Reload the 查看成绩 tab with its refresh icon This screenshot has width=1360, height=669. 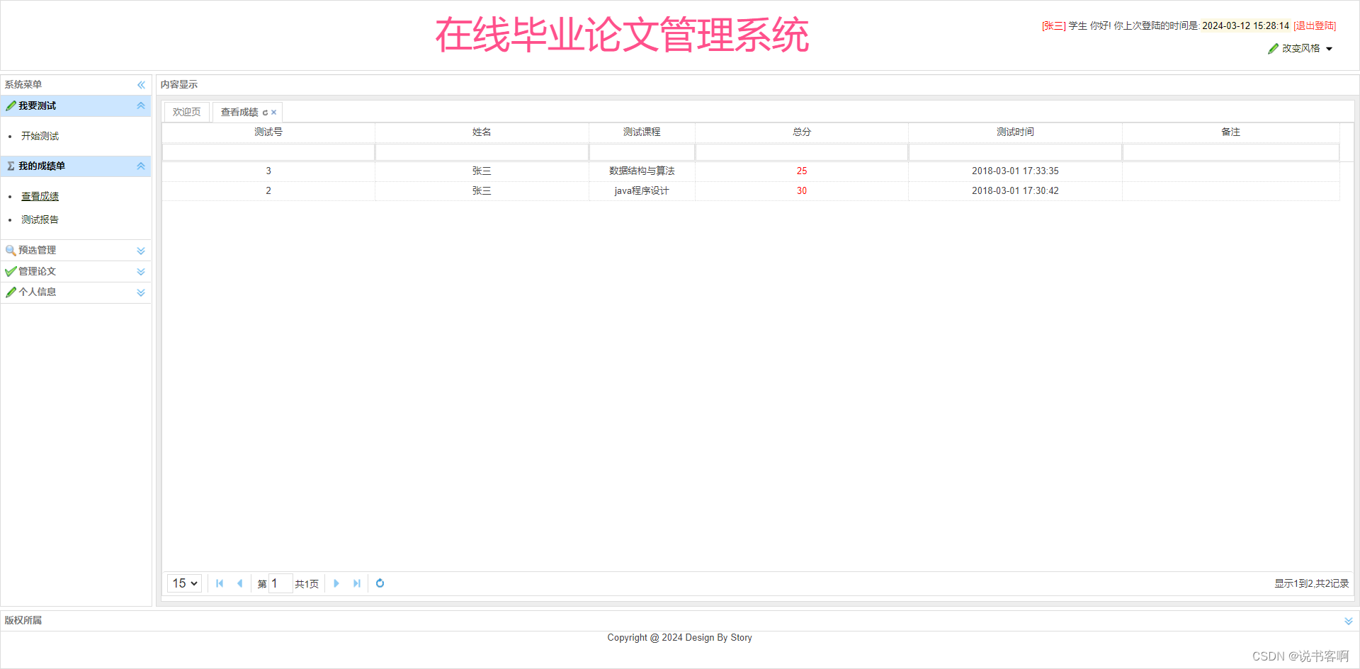266,113
